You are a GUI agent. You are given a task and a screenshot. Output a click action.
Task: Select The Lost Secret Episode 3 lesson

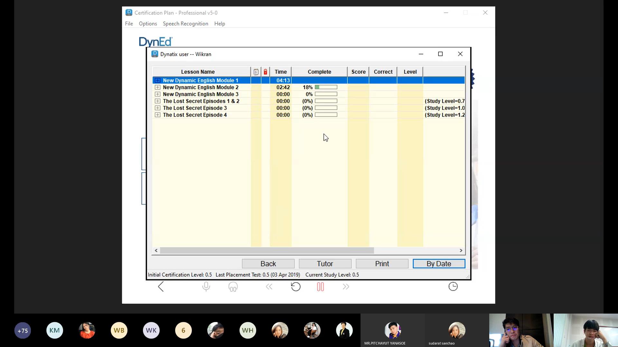195,108
